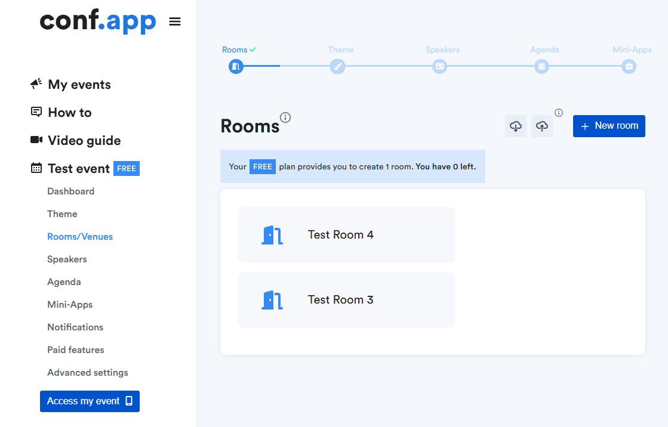The image size is (668, 427).
Task: Click the Rooms step door icon
Action: pos(236,67)
